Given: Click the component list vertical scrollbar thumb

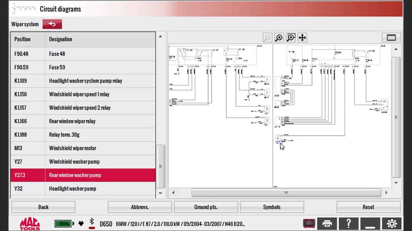Looking at the screenshot, I should point(160,166).
